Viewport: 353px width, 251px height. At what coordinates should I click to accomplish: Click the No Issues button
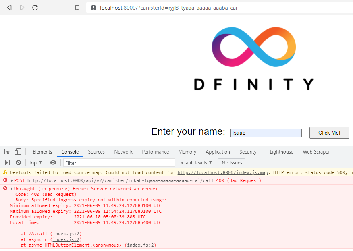[232, 163]
